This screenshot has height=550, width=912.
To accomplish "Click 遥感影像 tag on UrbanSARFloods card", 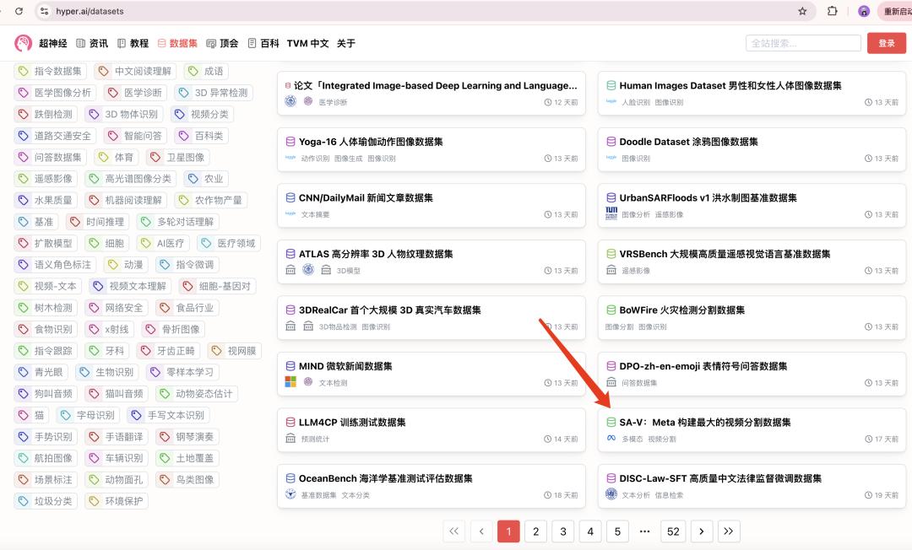I will [x=669, y=214].
